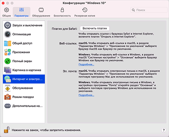
Task: Select Полный экран in sidebar
Action: (x=24, y=61)
